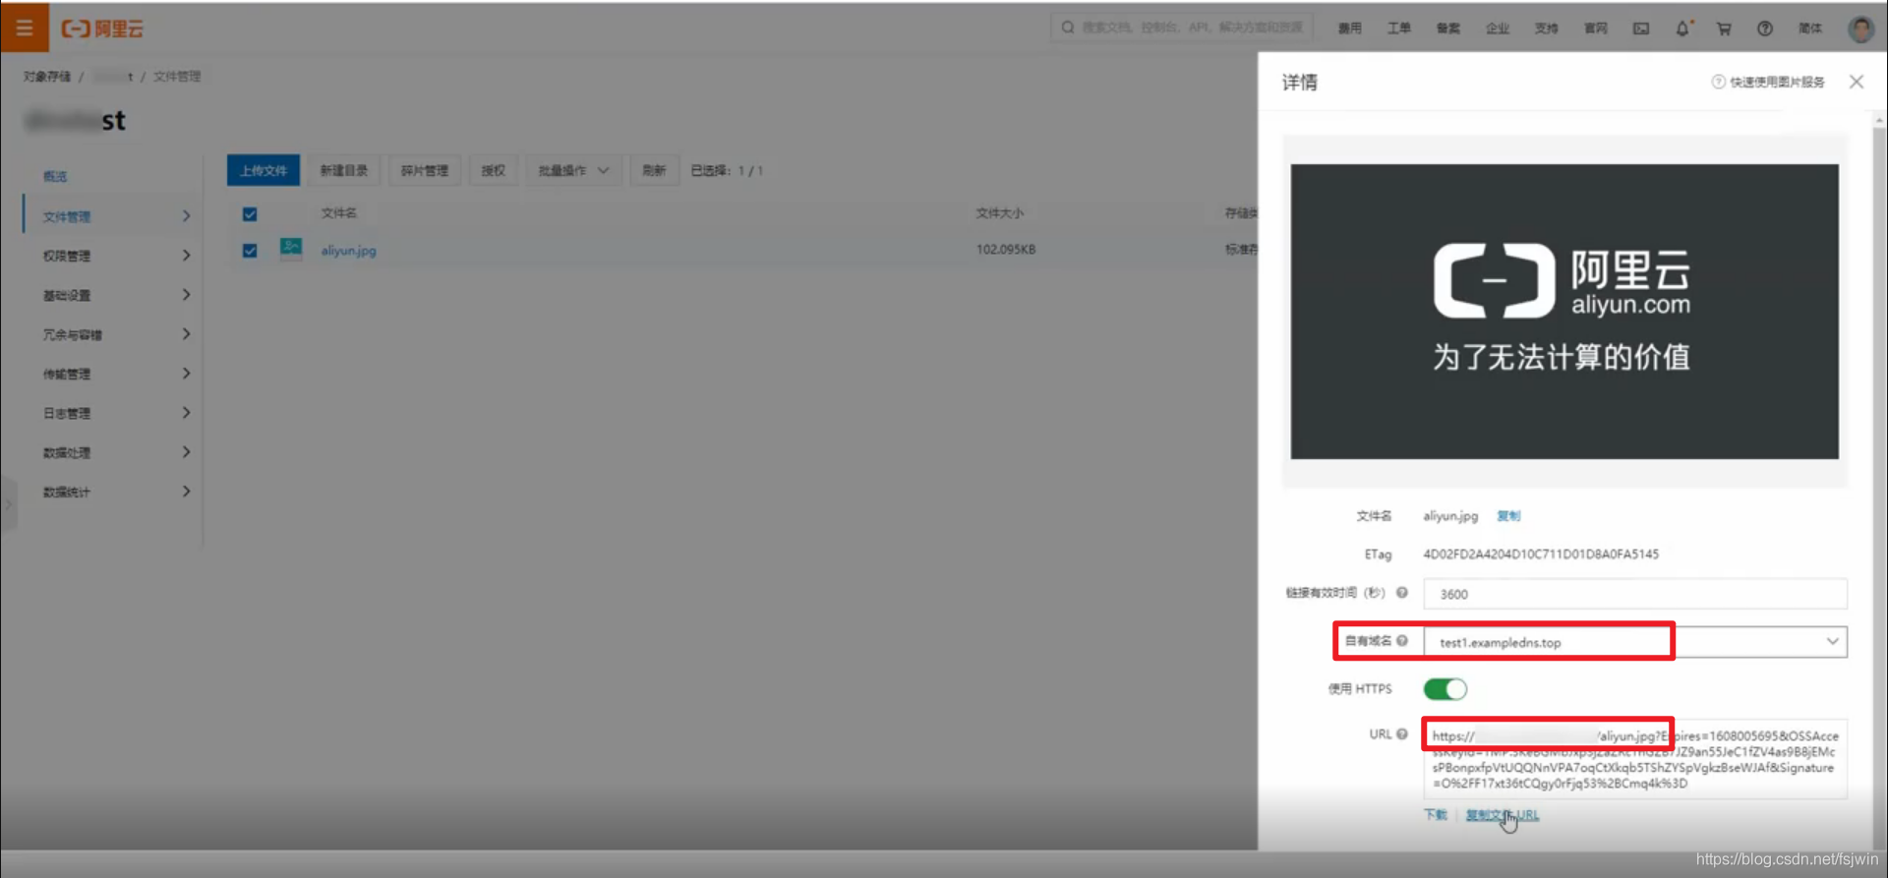Screen dimensions: 1888x878
Task: Click the link validity field showing 3600
Action: pyautogui.click(x=1635, y=594)
